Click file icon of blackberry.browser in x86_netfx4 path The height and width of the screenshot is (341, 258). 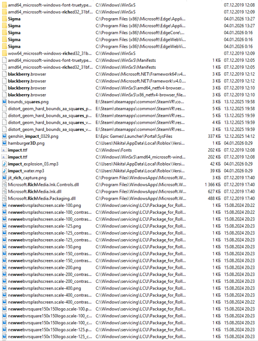tap(4, 95)
